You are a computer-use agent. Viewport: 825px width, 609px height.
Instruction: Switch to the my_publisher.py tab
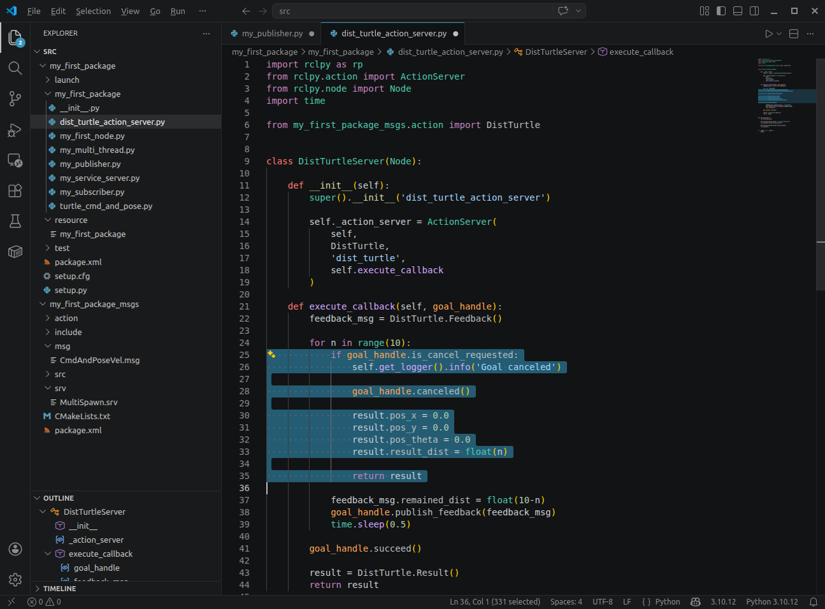tap(272, 34)
